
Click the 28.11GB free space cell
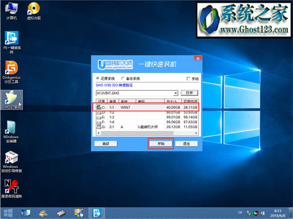pos(190,108)
